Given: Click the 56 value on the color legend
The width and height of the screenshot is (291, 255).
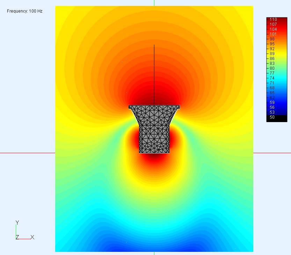Looking at the screenshot, I should [x=272, y=107].
